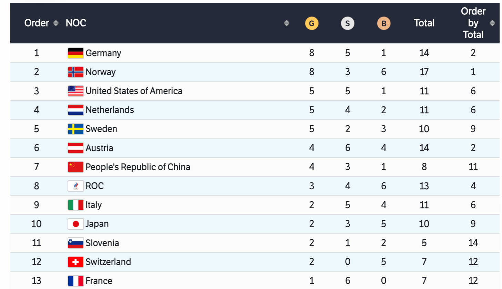Click the ROC emblem icon

click(x=75, y=186)
